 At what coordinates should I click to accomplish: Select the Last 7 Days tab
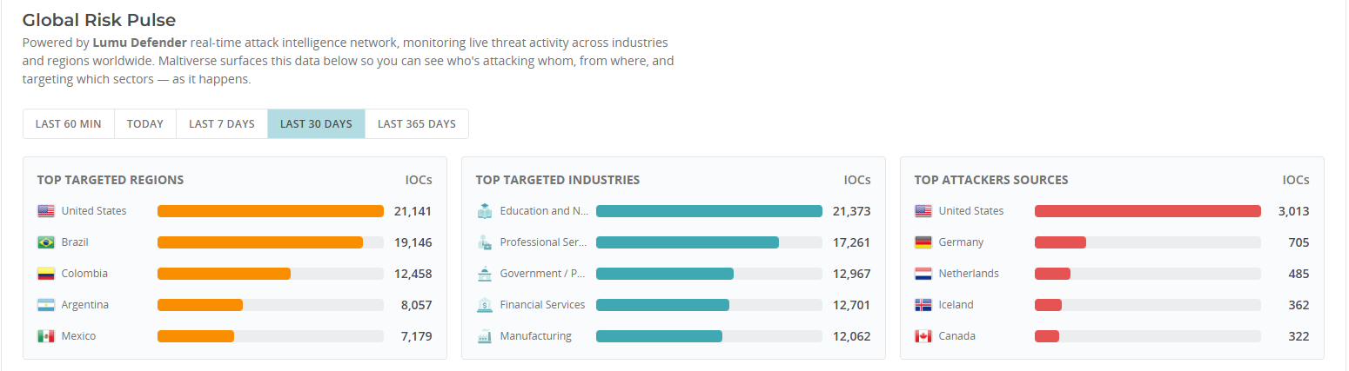click(x=222, y=123)
